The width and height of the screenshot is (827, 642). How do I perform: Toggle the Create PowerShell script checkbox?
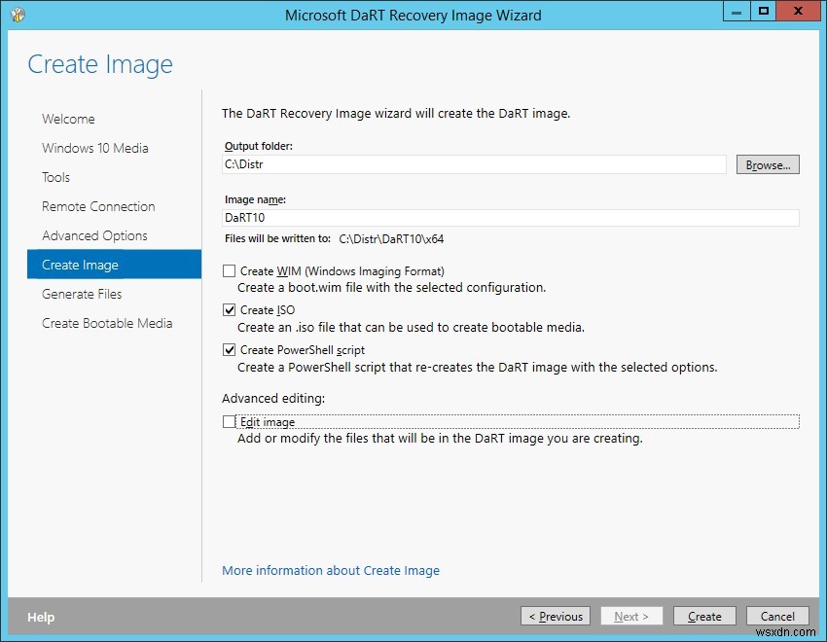pos(230,350)
